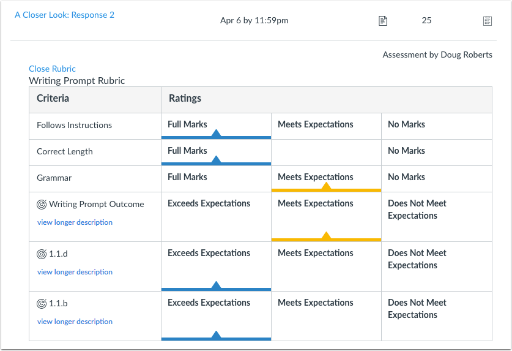Click the Writing Prompt Outcome criterion label
512x351 pixels.
coord(96,205)
